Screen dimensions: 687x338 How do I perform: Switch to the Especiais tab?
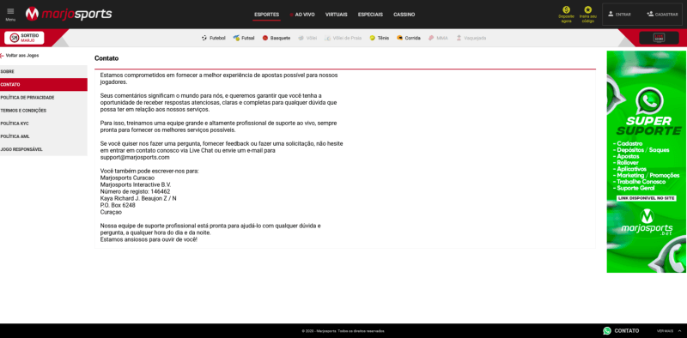click(370, 15)
